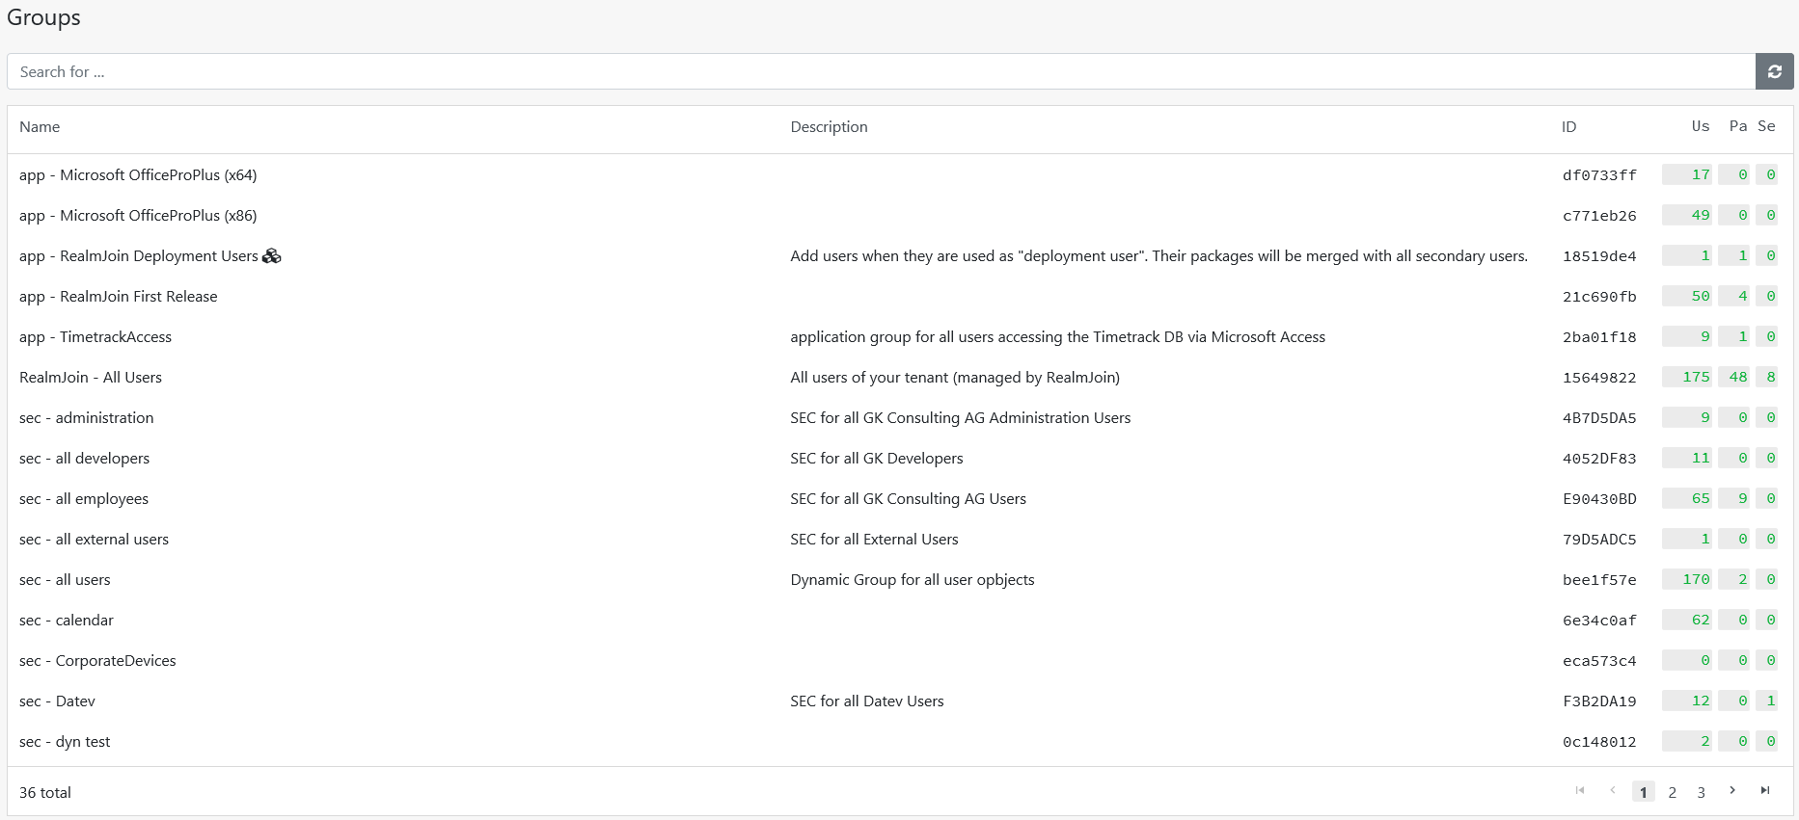Open sec - administration group
This screenshot has height=820, width=1799.
pyautogui.click(x=86, y=418)
